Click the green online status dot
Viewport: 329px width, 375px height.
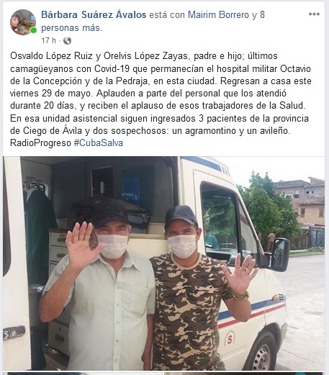click(x=33, y=30)
